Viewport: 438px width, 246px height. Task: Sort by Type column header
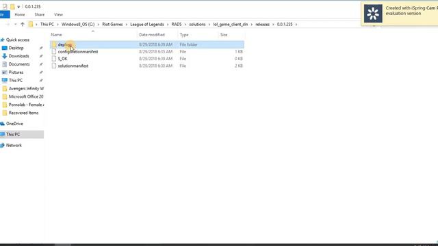[184, 35]
